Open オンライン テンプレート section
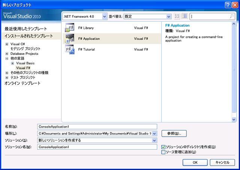 (x=22, y=83)
